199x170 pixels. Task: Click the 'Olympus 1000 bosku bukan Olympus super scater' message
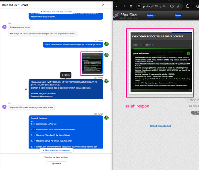pos(31,107)
